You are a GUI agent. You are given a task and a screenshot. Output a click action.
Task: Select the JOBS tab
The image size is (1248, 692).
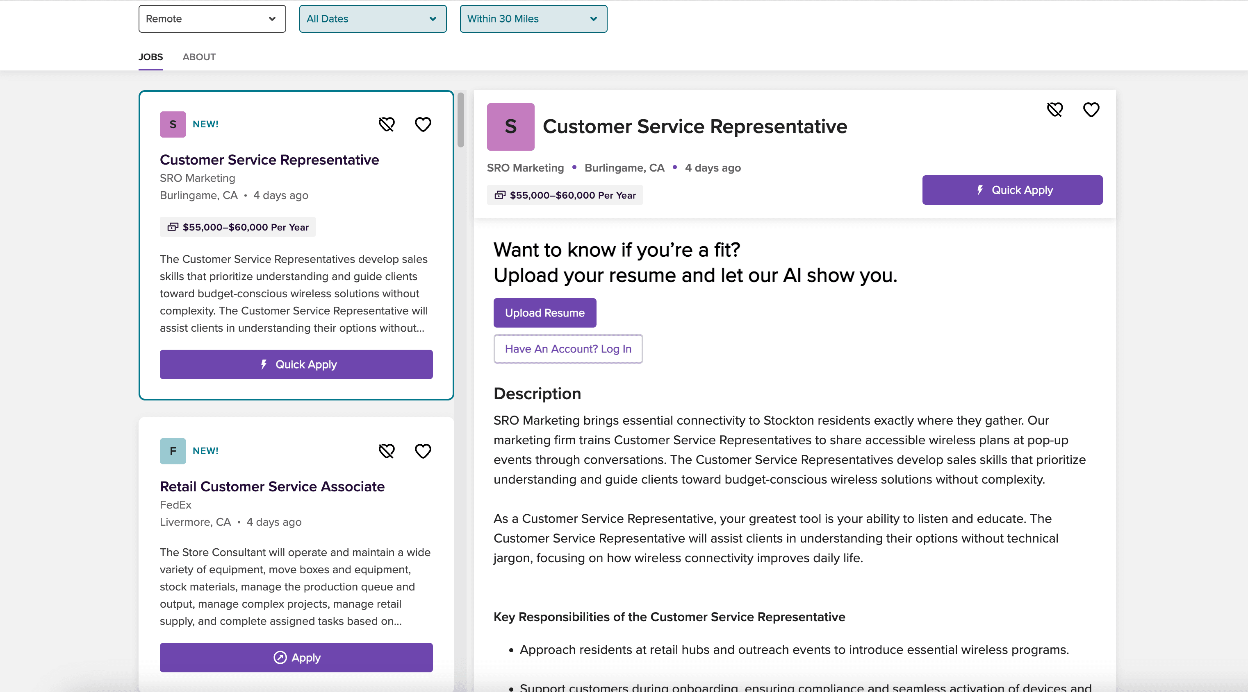pyautogui.click(x=150, y=57)
